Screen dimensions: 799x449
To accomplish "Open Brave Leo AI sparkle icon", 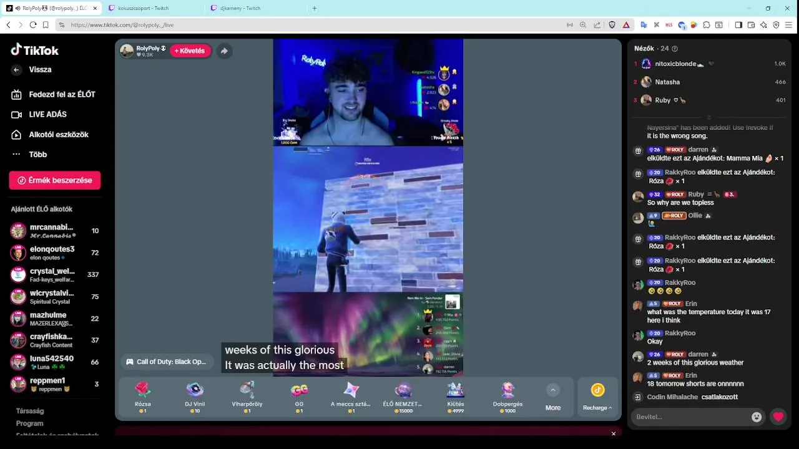I will coord(763,25).
